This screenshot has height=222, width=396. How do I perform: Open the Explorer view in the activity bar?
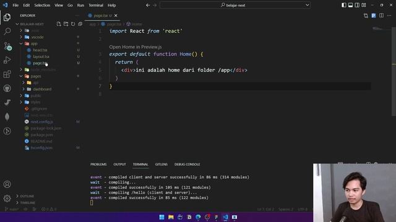click(7, 17)
